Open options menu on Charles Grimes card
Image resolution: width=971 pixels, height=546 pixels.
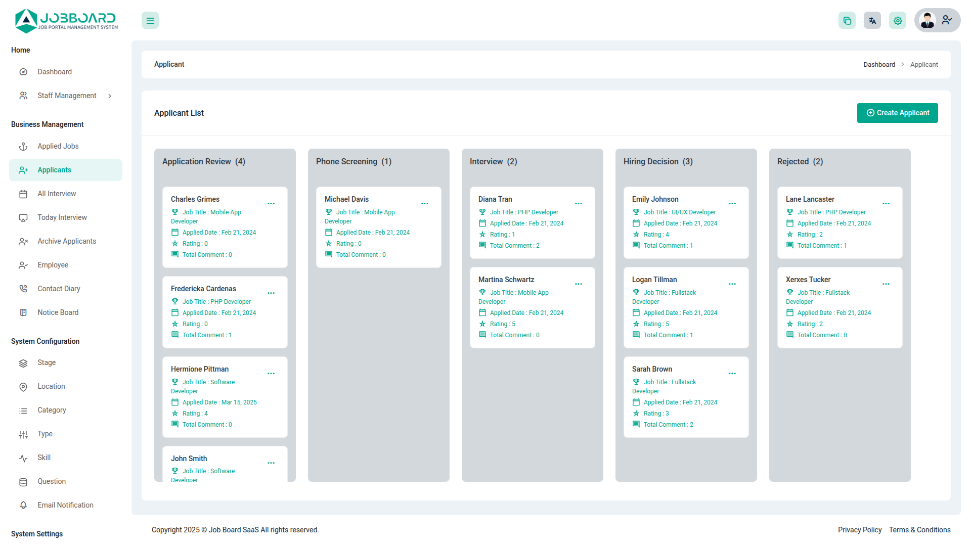pos(271,204)
